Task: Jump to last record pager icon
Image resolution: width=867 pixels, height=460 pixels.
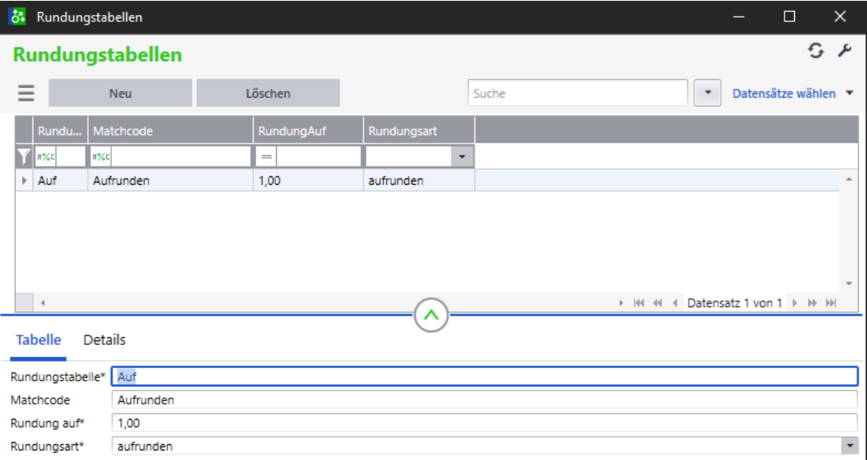Action: [831, 303]
